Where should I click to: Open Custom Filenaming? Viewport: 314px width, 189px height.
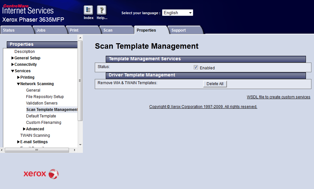coord(44,123)
